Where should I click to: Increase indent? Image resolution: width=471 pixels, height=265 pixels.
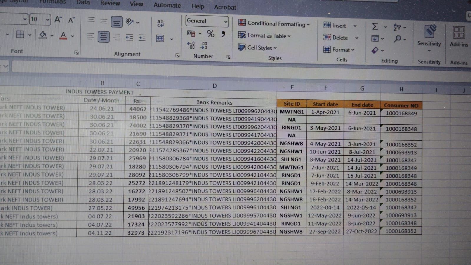(142, 38)
